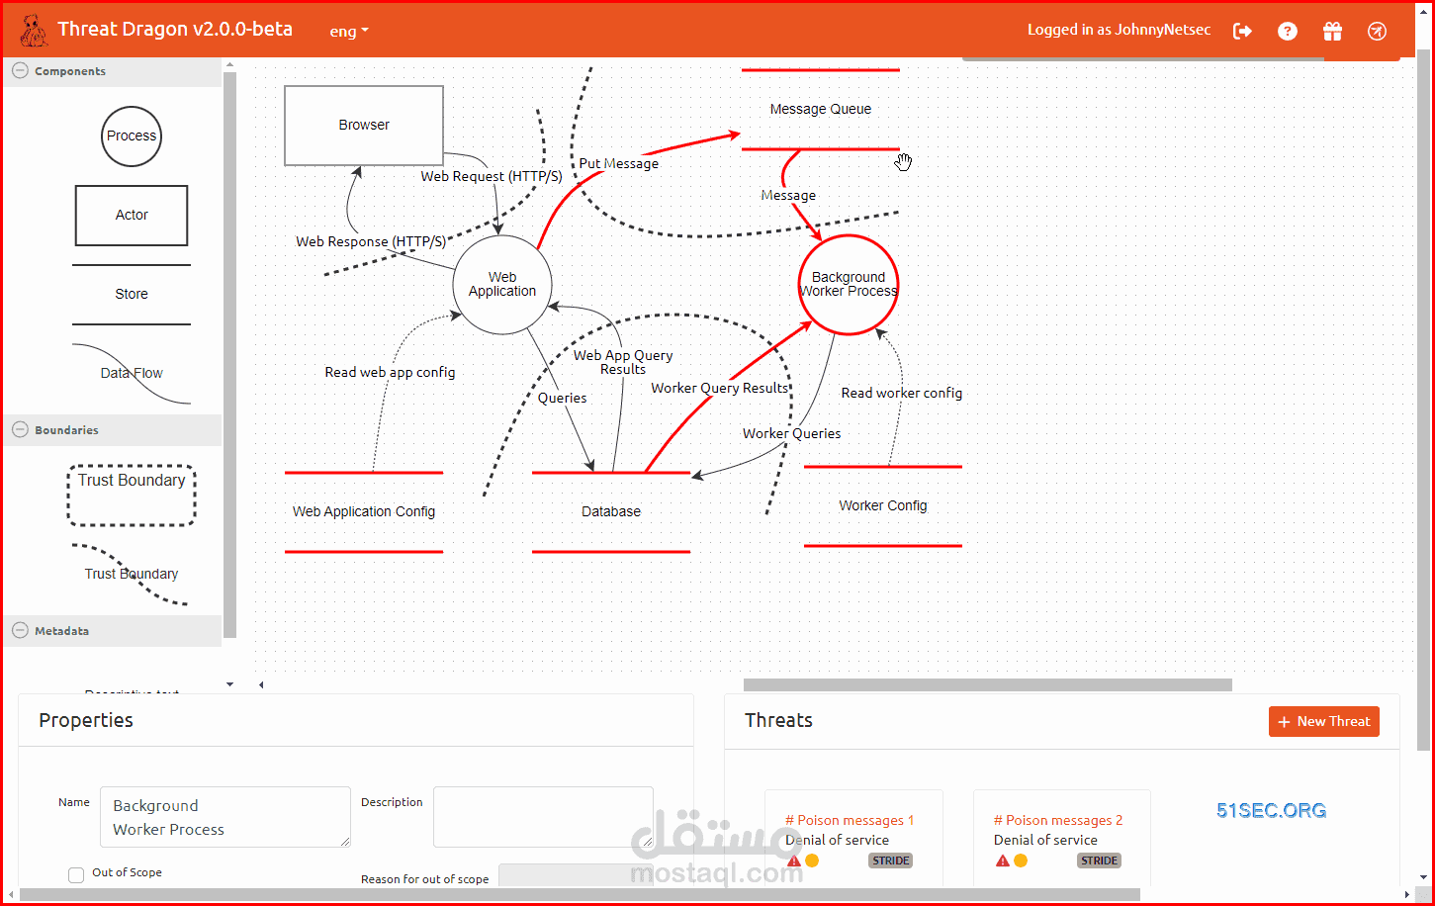Click the OWASP compass icon in header
Viewport: 1435px width, 906px height.
pyautogui.click(x=1377, y=31)
